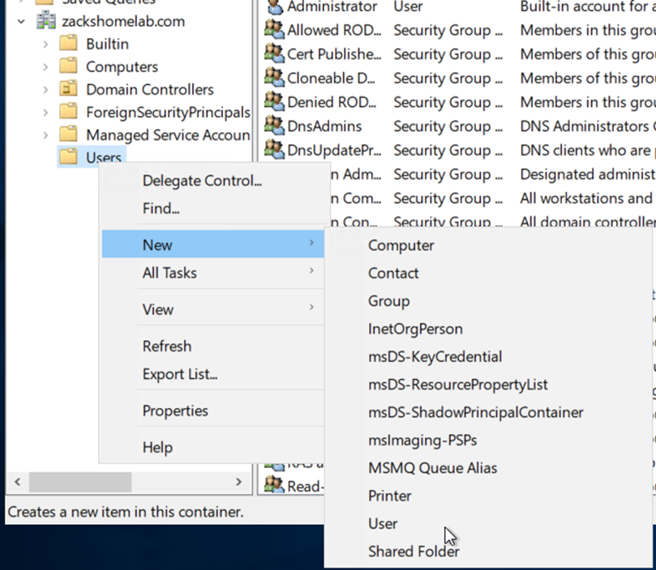Open Help from context menu
The image size is (656, 570).
pos(213,447)
